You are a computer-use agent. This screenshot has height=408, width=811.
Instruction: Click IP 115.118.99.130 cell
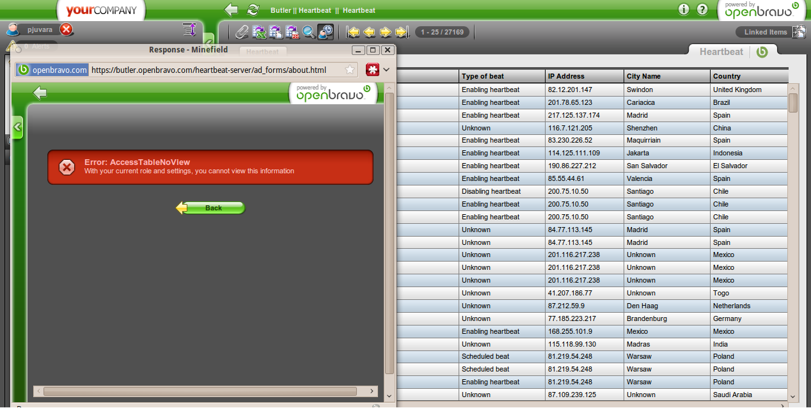pyautogui.click(x=585, y=344)
